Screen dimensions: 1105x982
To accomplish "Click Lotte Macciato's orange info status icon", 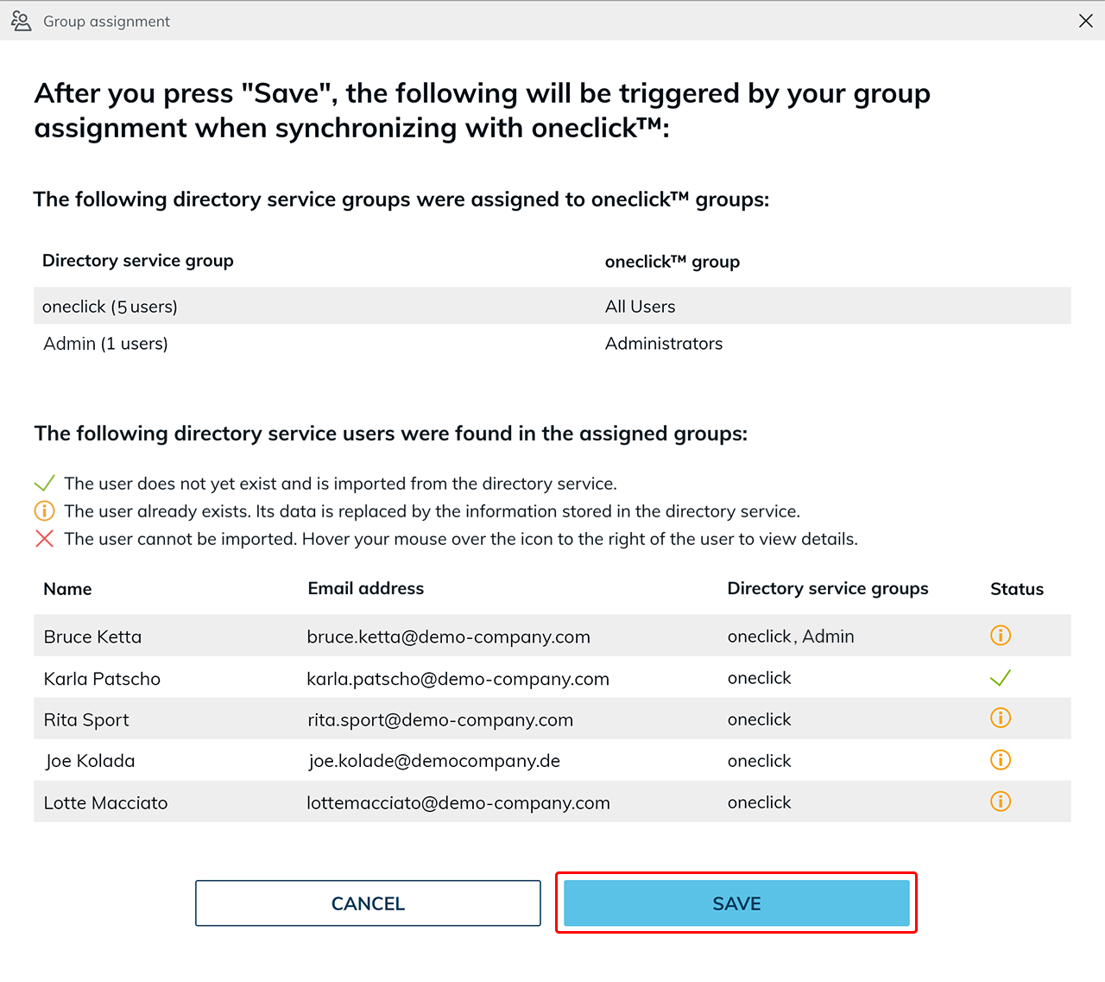I will click(1000, 801).
